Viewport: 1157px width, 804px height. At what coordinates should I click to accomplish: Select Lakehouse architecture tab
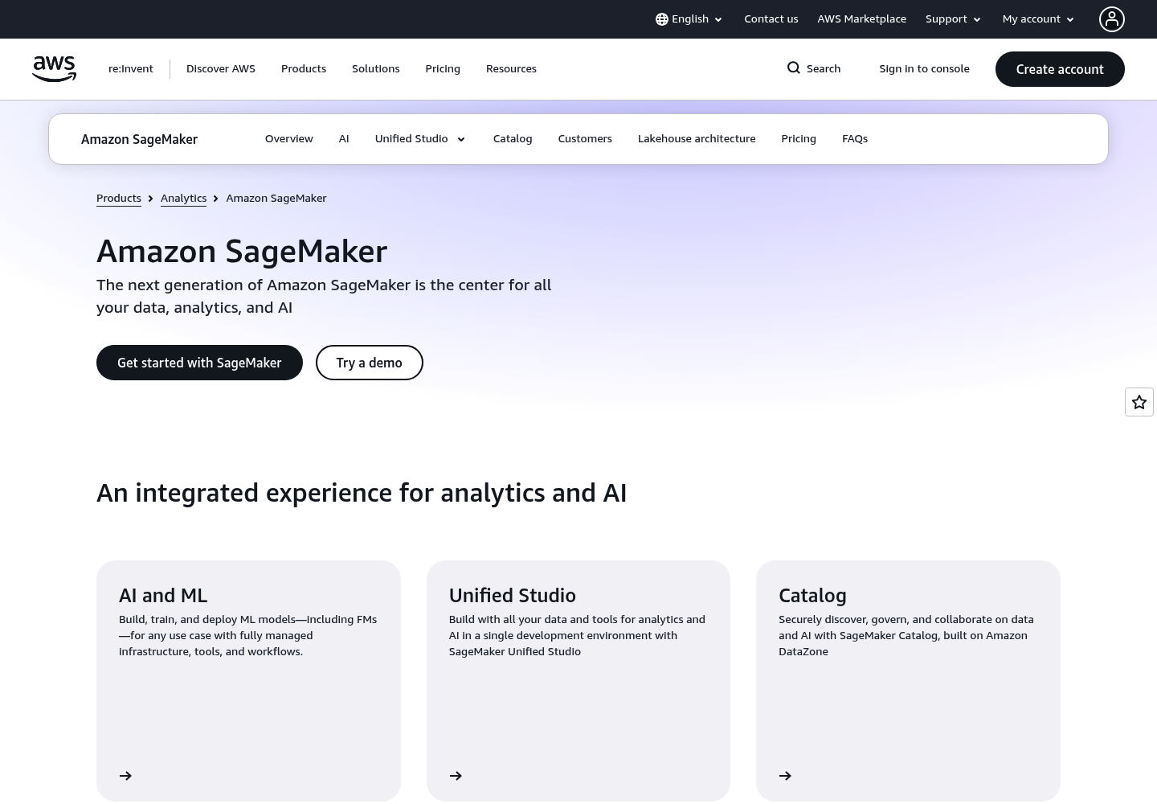tap(697, 139)
